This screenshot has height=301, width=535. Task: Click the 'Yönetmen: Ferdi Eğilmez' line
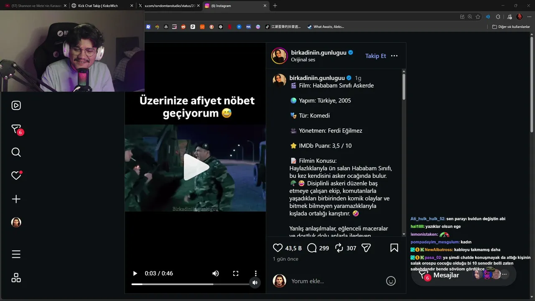click(x=326, y=130)
